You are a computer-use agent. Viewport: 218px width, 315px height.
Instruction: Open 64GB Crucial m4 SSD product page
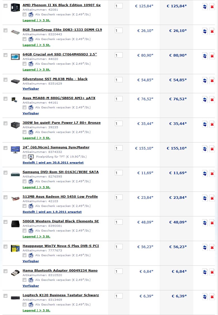click(x=60, y=54)
